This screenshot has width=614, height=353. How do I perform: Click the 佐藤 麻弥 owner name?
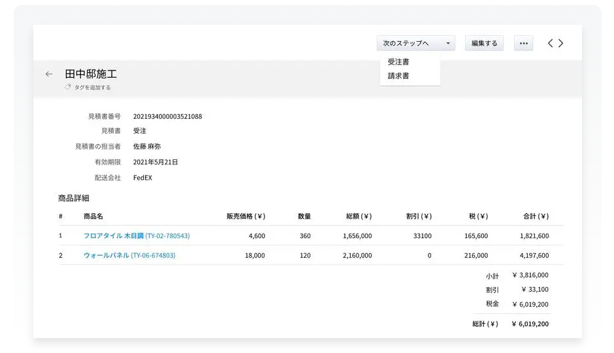(147, 147)
